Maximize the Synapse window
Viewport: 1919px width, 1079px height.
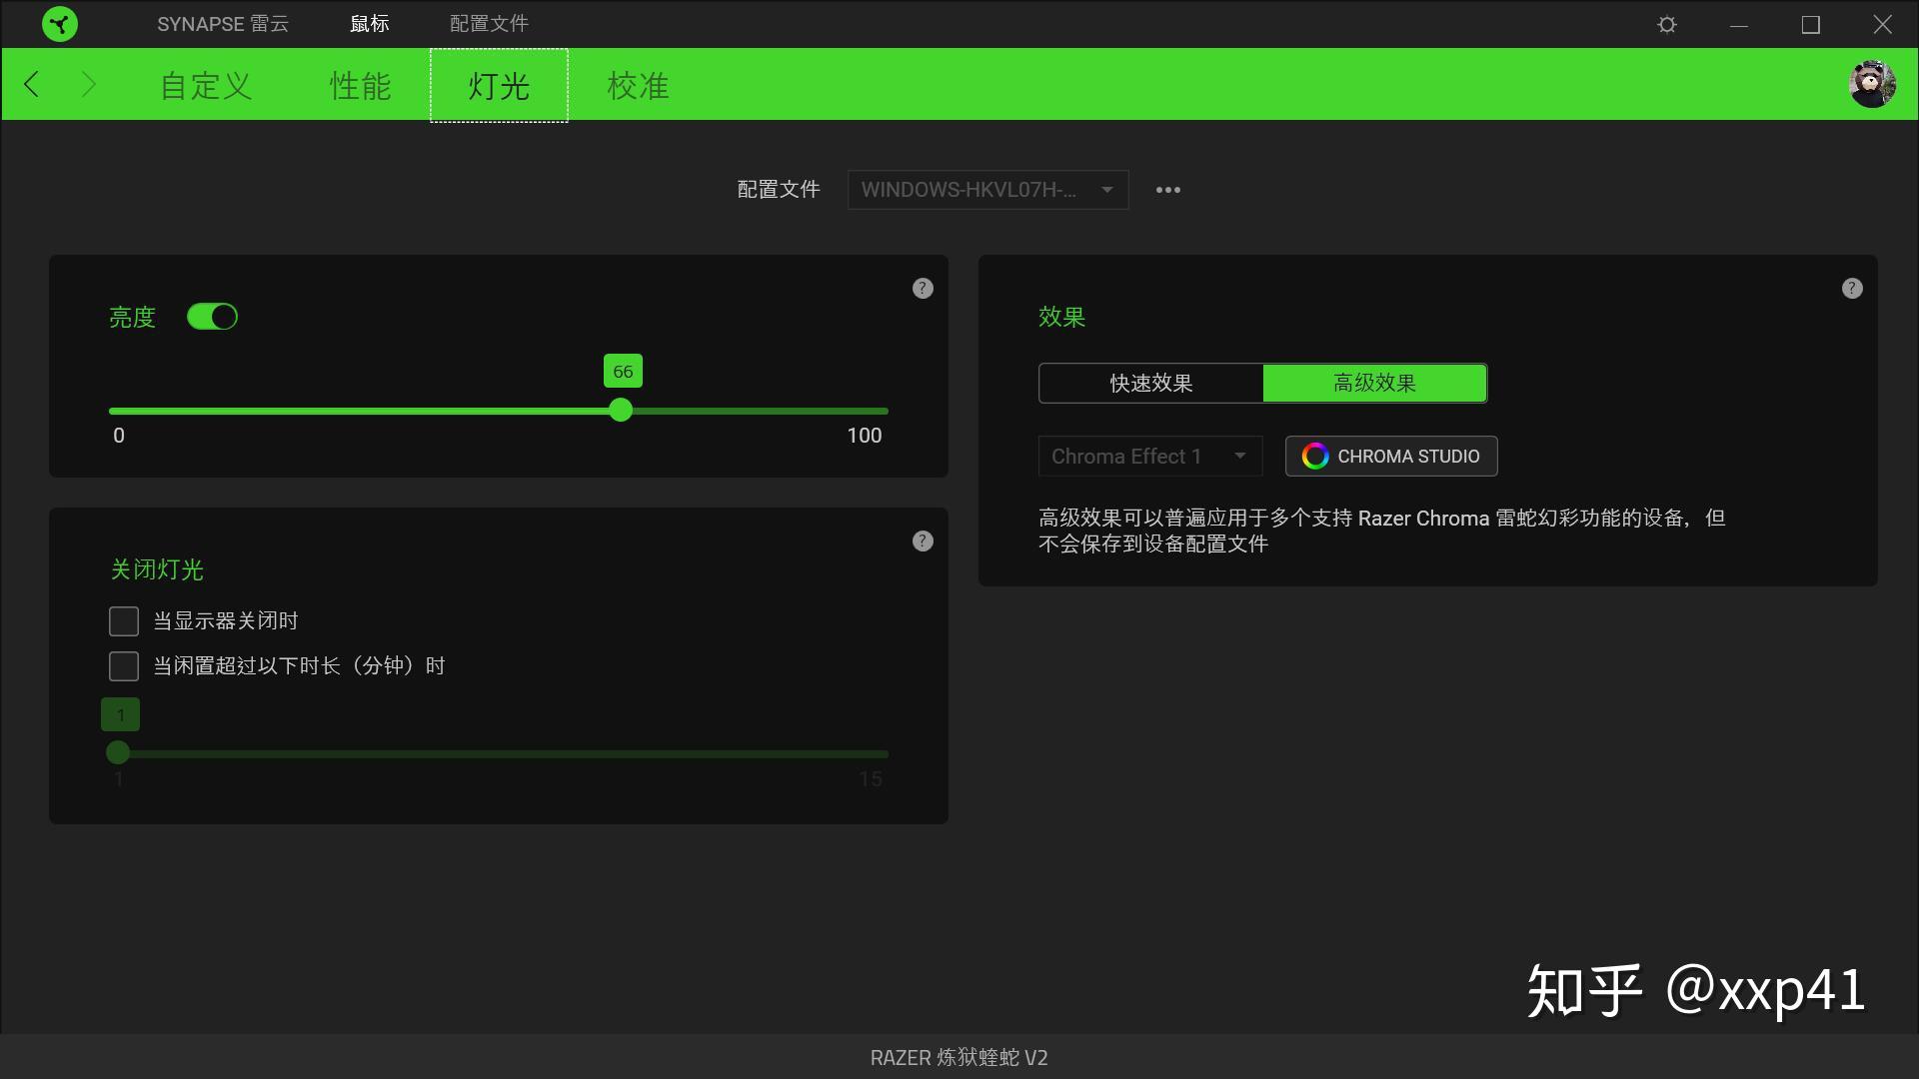coord(1811,24)
